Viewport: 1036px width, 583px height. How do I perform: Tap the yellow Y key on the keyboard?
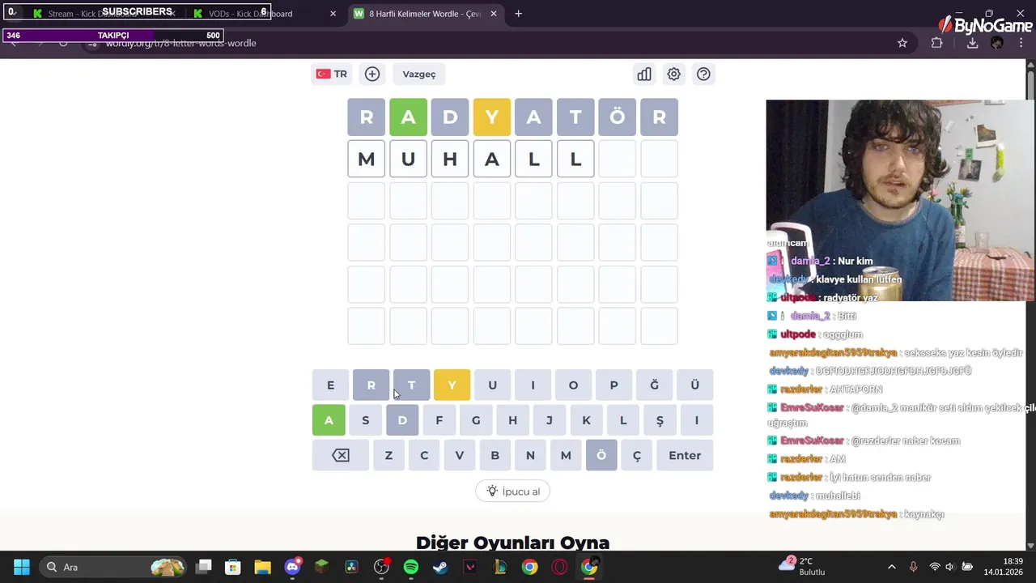(452, 385)
